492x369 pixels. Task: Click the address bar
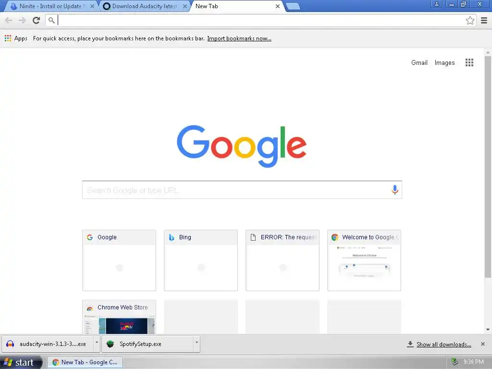click(x=260, y=20)
